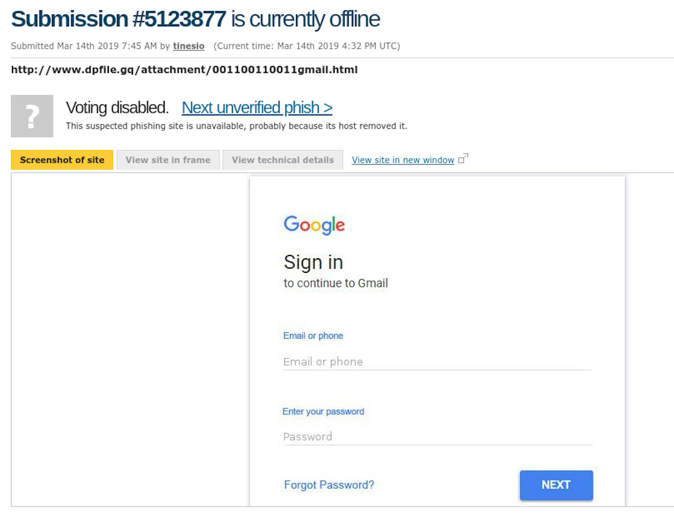674x522 pixels.
Task: Click the Forgot Password? link
Action: 329,484
